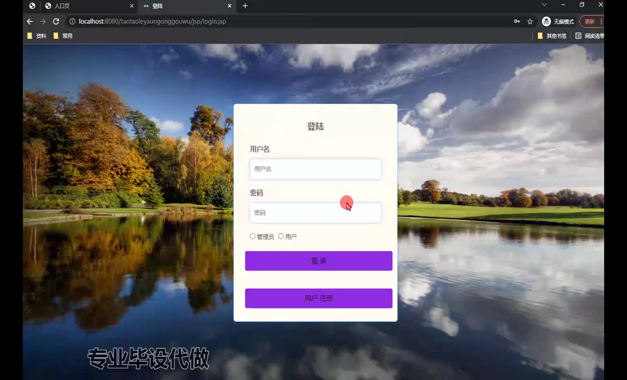The width and height of the screenshot is (627, 380).
Task: Open the tab search dropdown arrow
Action: [544, 5]
